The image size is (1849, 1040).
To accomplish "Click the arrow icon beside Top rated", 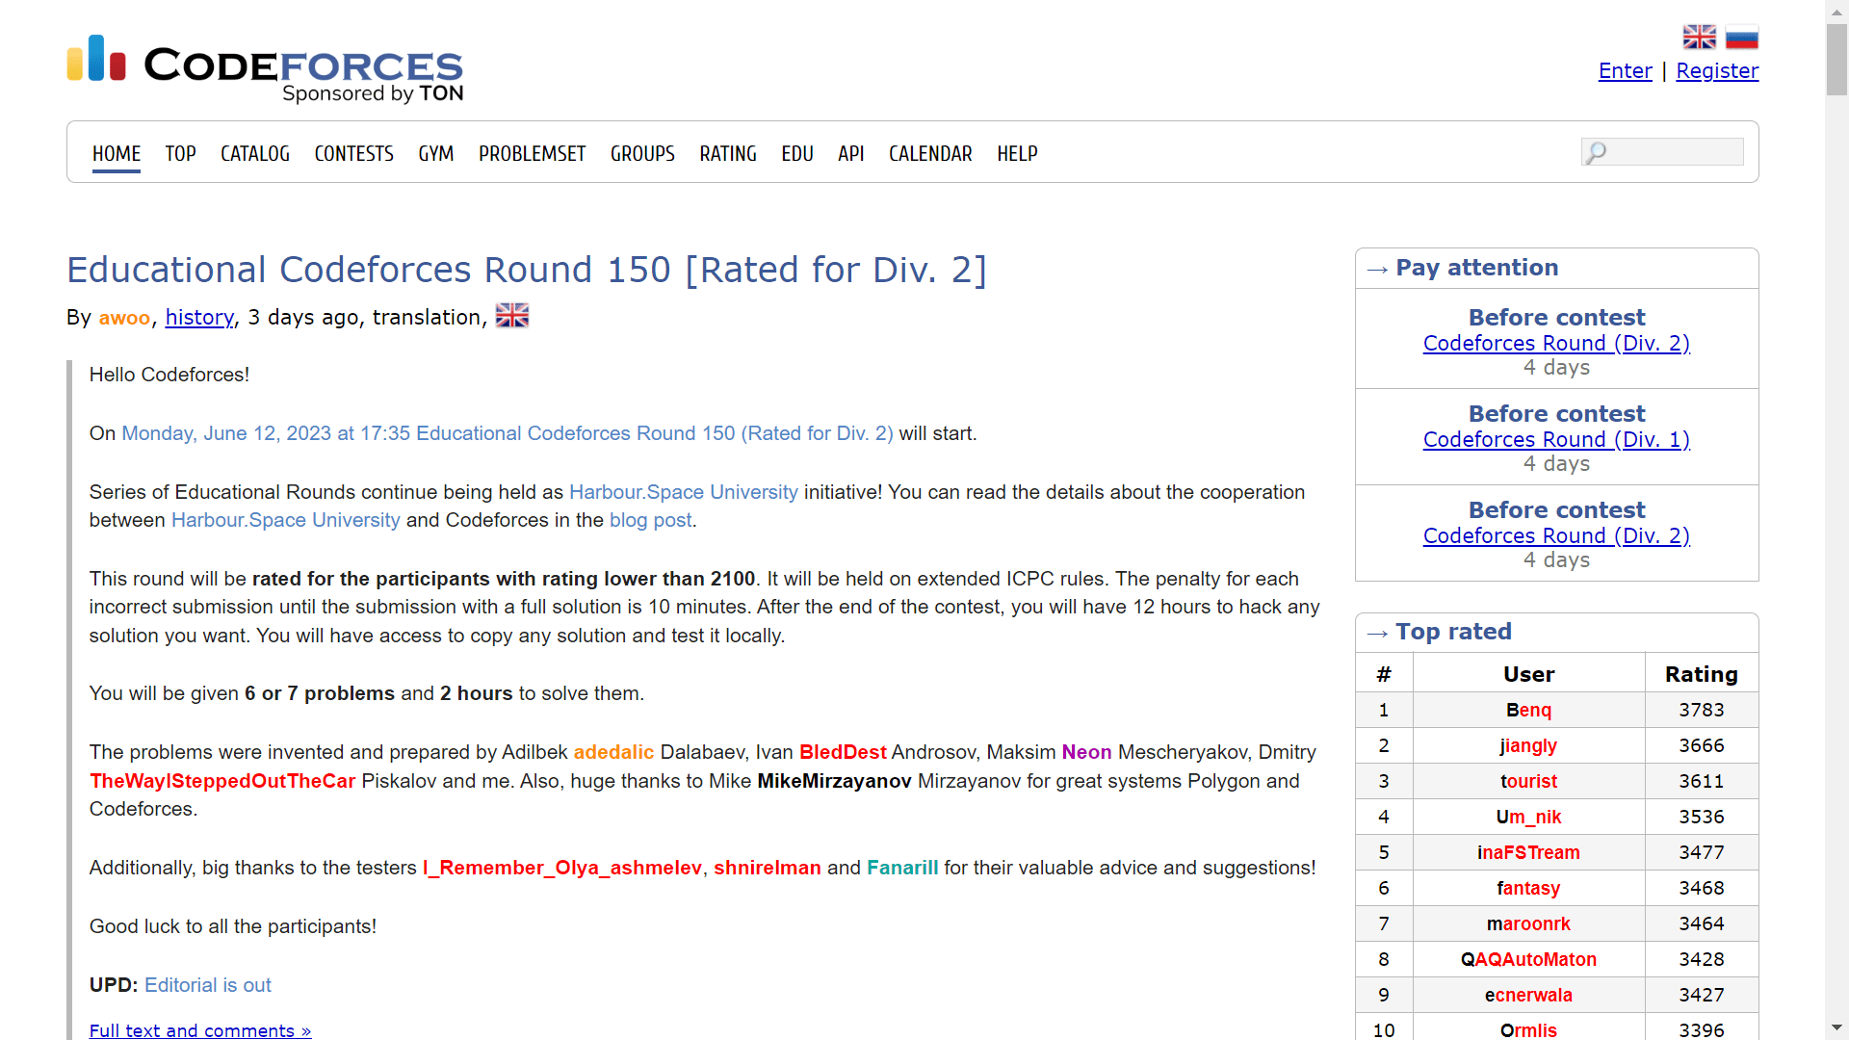I will tap(1377, 634).
